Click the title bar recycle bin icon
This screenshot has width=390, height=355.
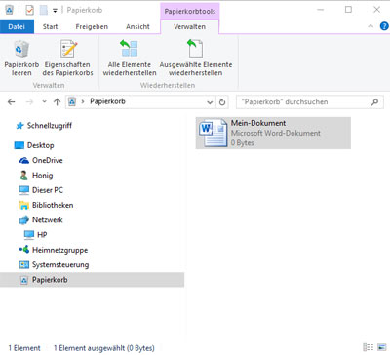click(9, 10)
